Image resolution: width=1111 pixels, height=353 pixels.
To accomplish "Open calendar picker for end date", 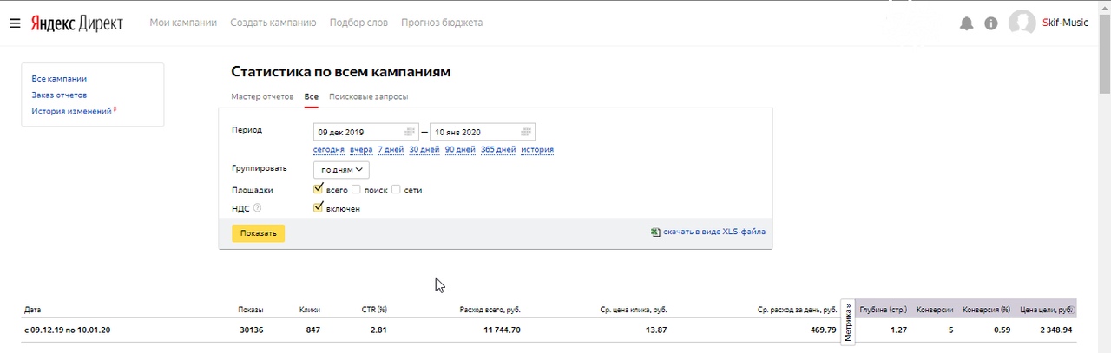I will (526, 132).
